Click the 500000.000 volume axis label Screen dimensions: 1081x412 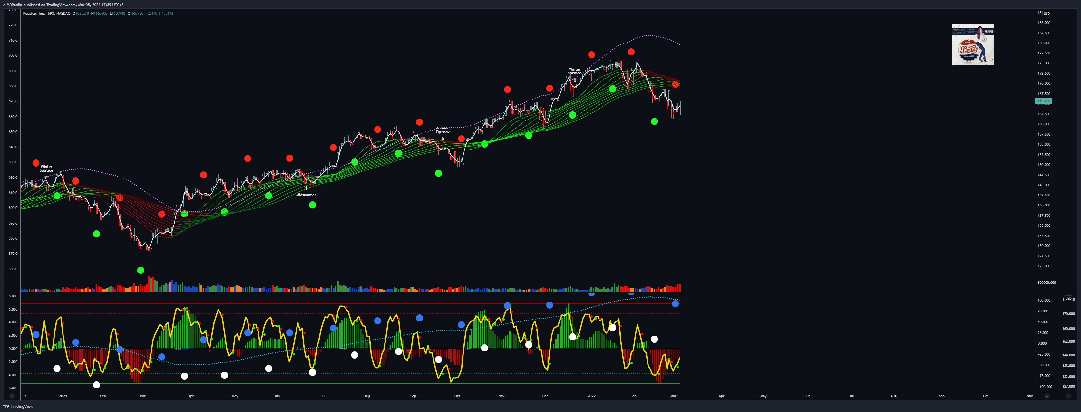tap(1047, 283)
